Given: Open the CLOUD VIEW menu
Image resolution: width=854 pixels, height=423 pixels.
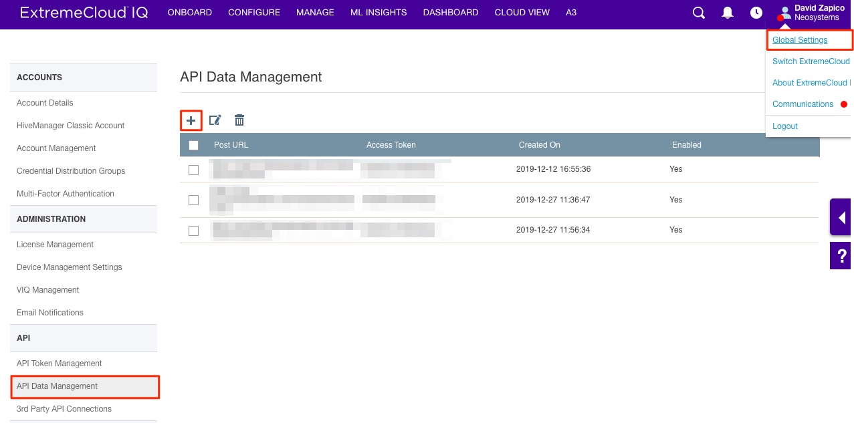Looking at the screenshot, I should 522,12.
